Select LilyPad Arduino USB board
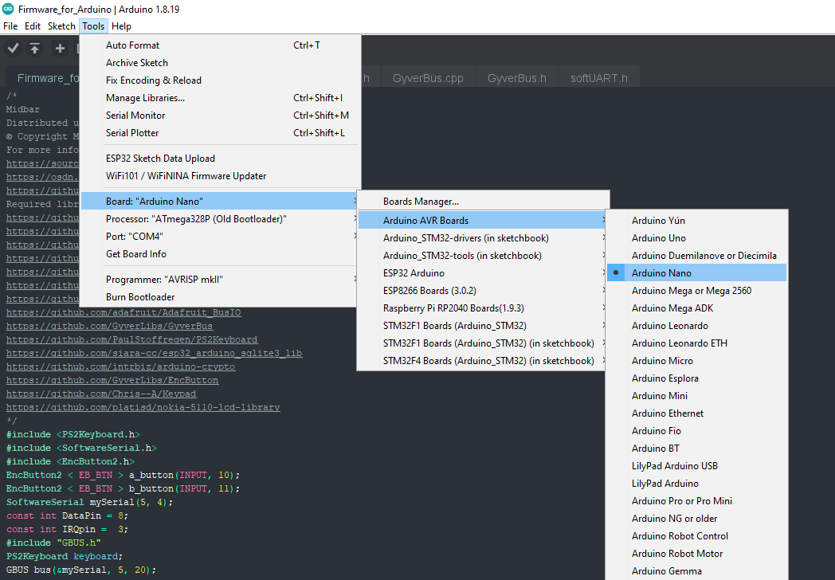 (x=696, y=466)
